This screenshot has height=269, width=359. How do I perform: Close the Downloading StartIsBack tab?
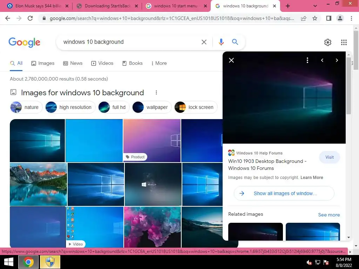[x=136, y=6]
